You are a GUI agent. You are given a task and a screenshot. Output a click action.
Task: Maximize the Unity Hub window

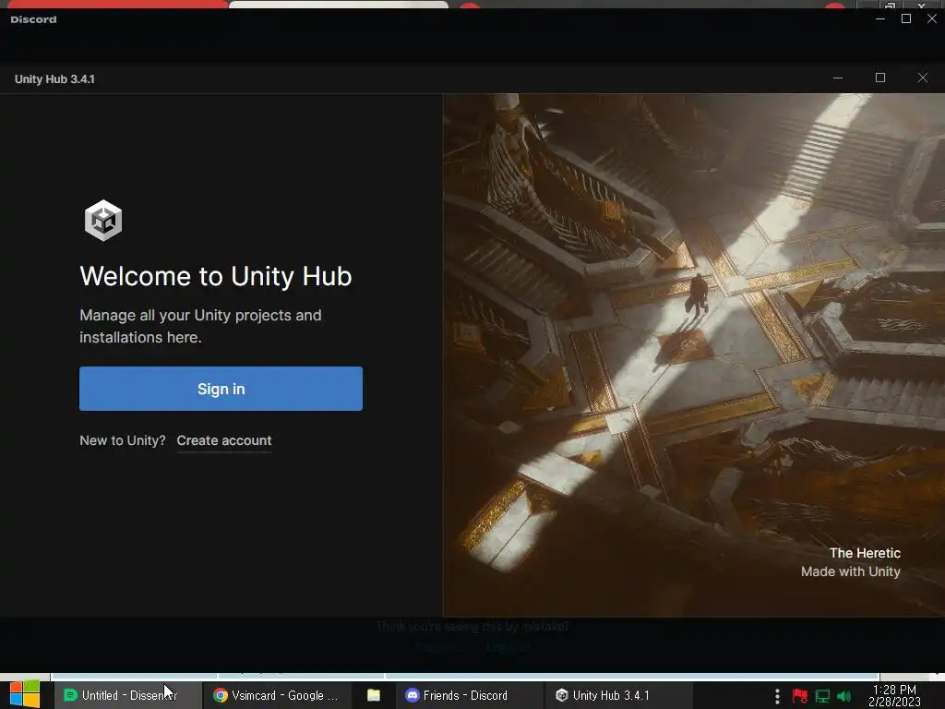pos(879,78)
